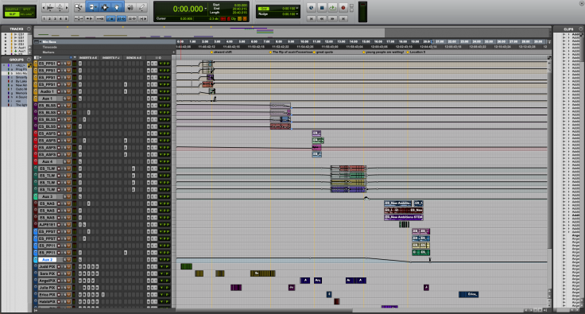Select the INSERTS F-J column header

[x=110, y=58]
